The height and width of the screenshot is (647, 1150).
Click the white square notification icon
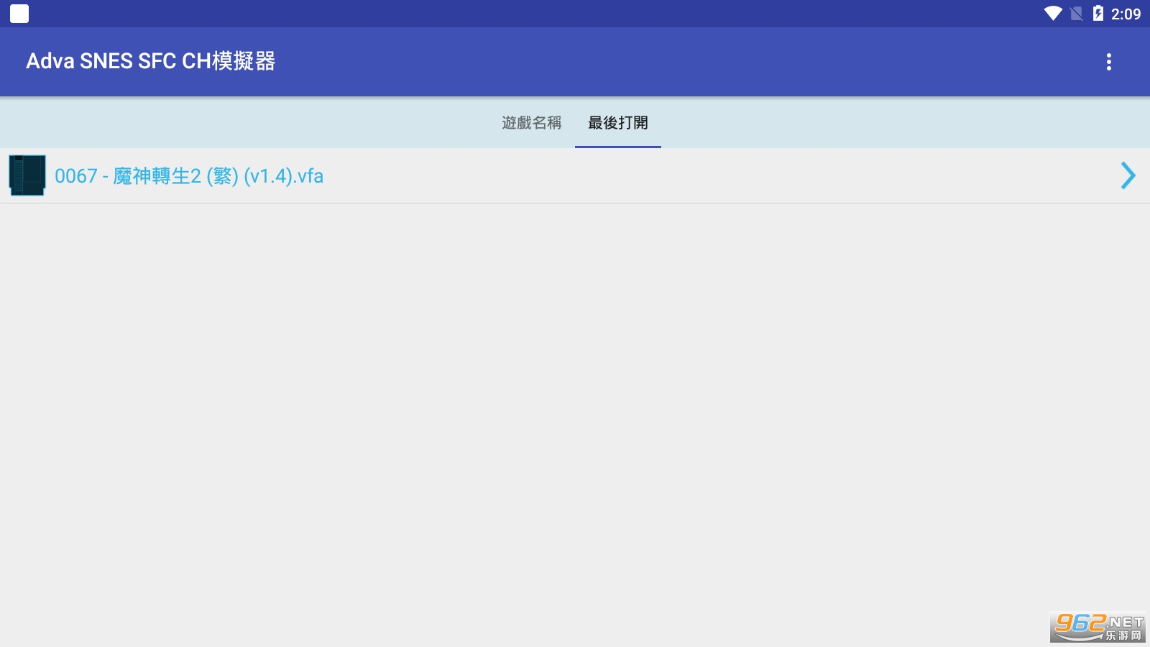pyautogui.click(x=19, y=14)
